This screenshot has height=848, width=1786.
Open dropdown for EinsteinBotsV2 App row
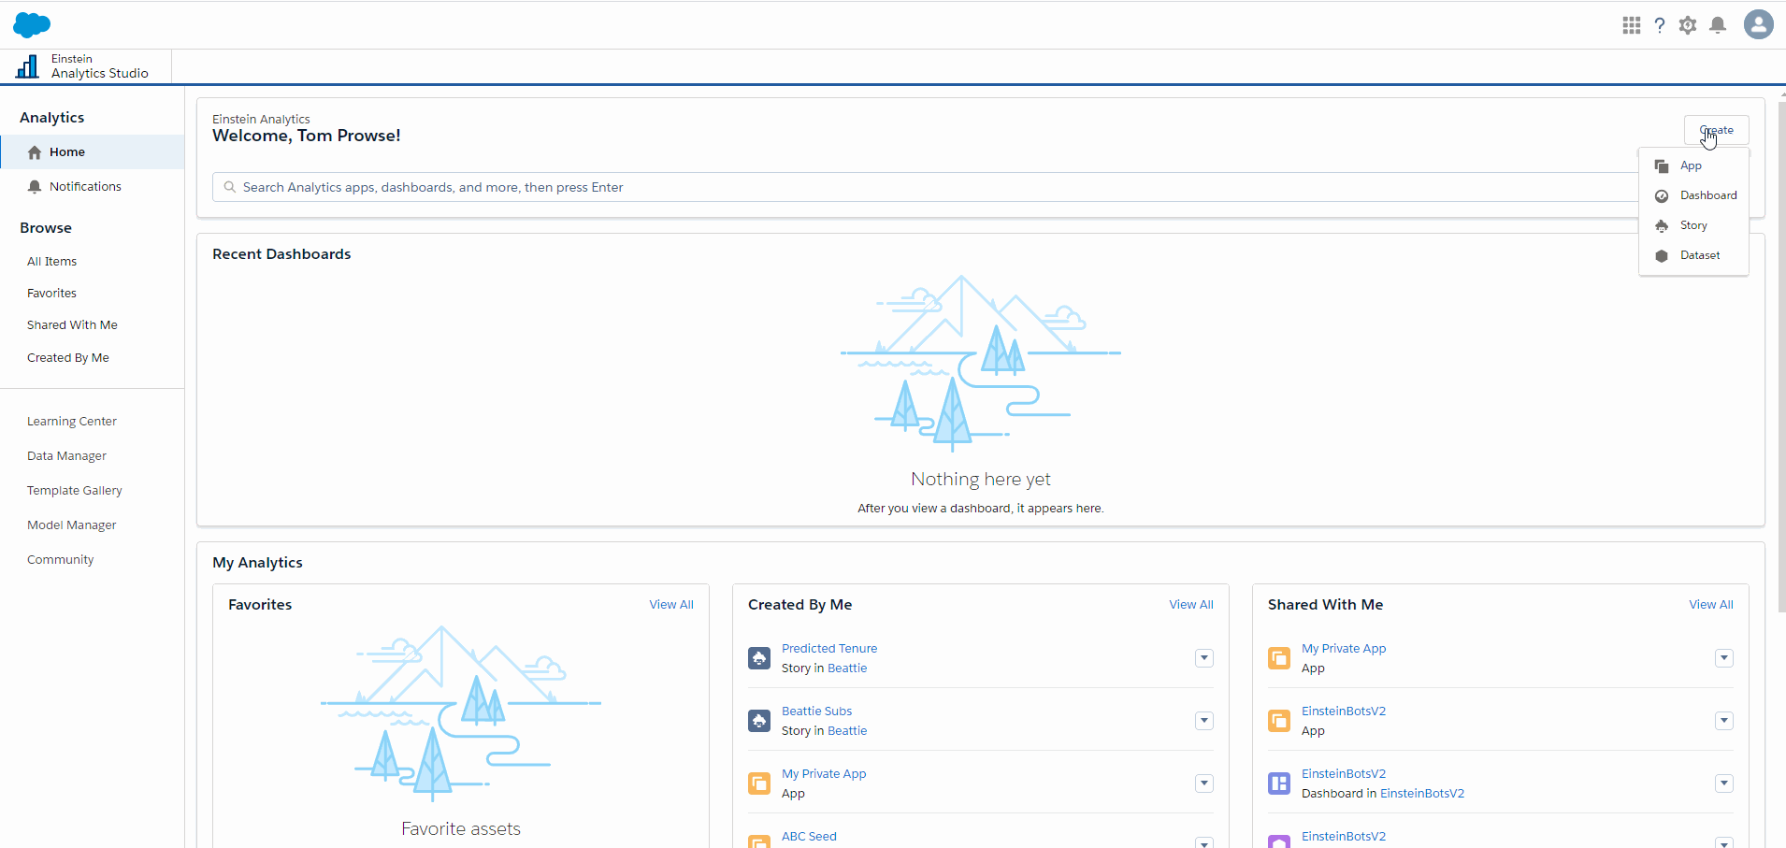tap(1724, 721)
